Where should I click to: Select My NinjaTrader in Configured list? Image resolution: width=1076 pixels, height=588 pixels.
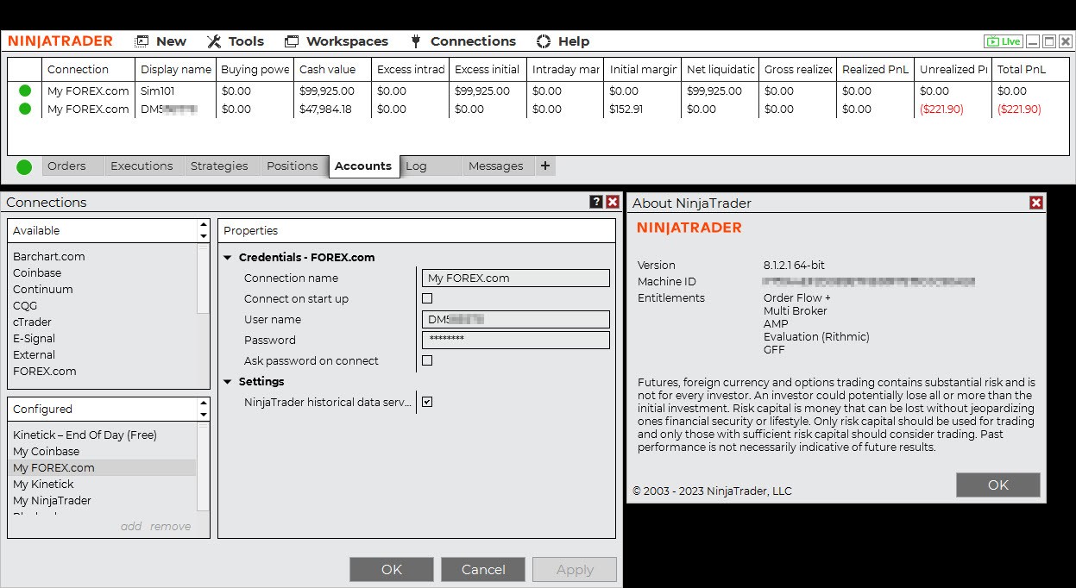tap(52, 501)
